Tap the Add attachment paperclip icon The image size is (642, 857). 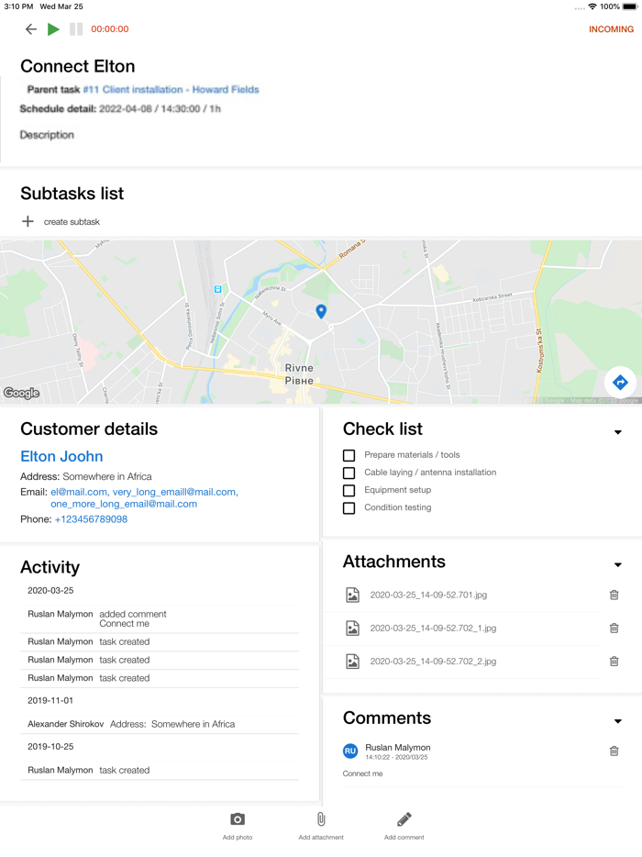point(320,818)
